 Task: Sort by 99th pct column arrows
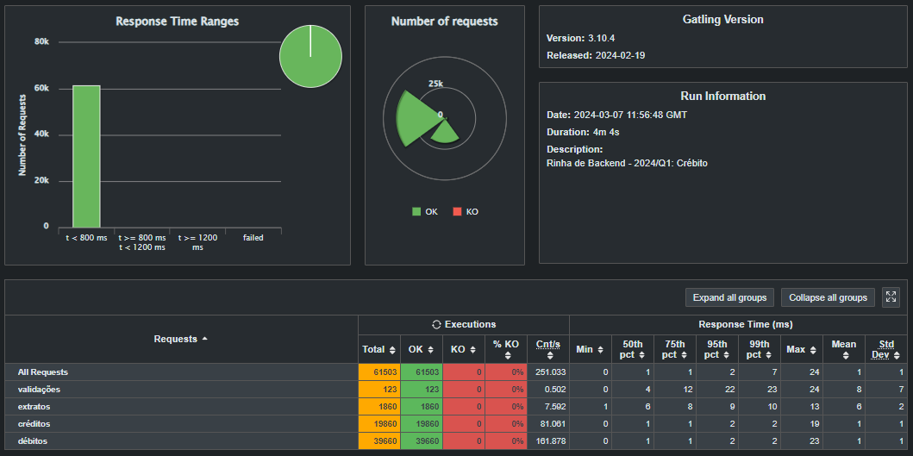coord(769,354)
